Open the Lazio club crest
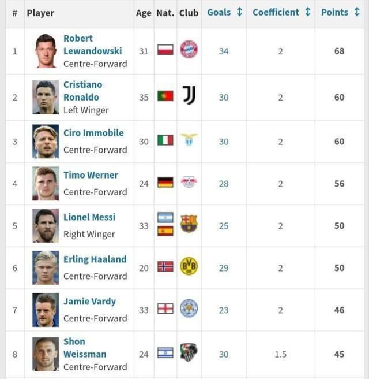The height and width of the screenshot is (379, 369). (189, 139)
